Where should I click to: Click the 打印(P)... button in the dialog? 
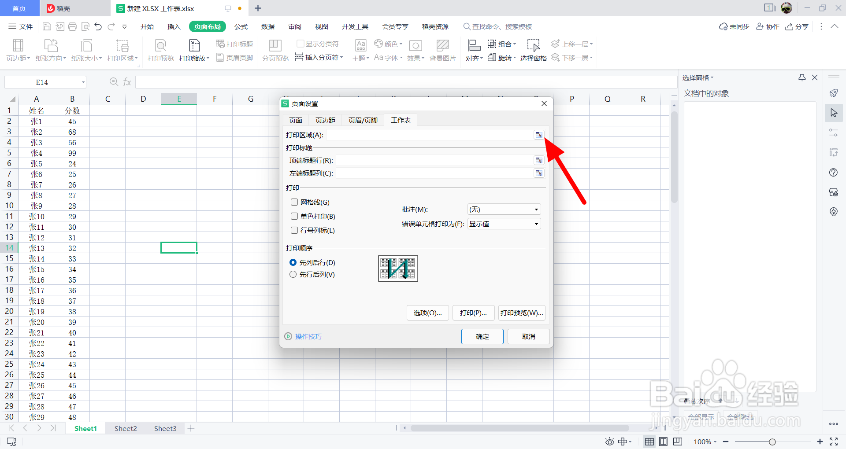474,313
